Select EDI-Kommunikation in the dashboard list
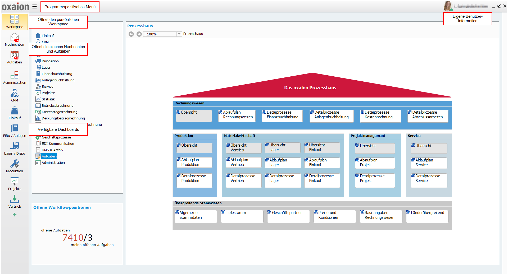This screenshot has height=274, width=508. point(55,143)
